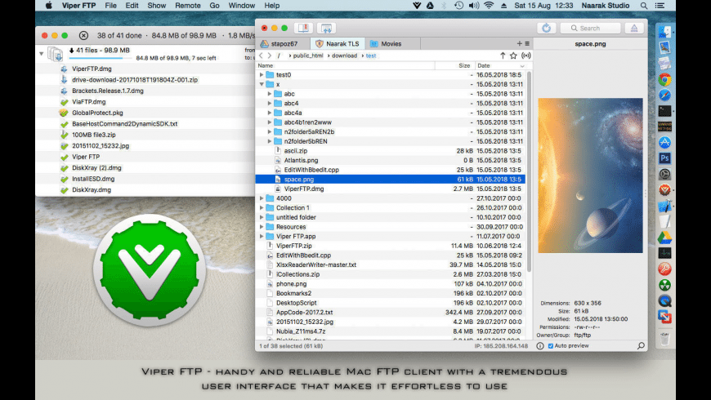Click the root slash breadcrumb

(x=279, y=56)
